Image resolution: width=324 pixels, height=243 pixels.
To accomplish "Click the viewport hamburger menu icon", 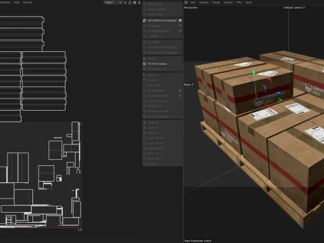I will point(186,3).
